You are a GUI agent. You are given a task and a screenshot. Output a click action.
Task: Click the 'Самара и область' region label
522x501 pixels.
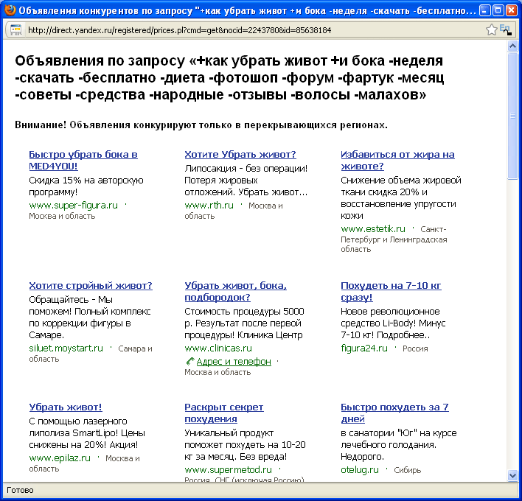[91, 354]
